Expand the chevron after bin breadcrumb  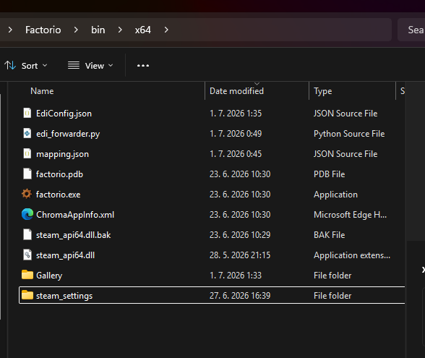(x=120, y=30)
